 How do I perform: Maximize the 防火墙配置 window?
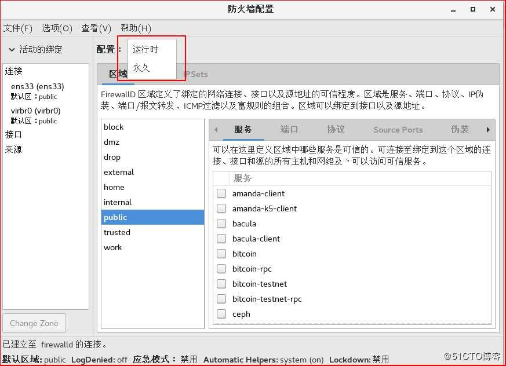click(473, 9)
